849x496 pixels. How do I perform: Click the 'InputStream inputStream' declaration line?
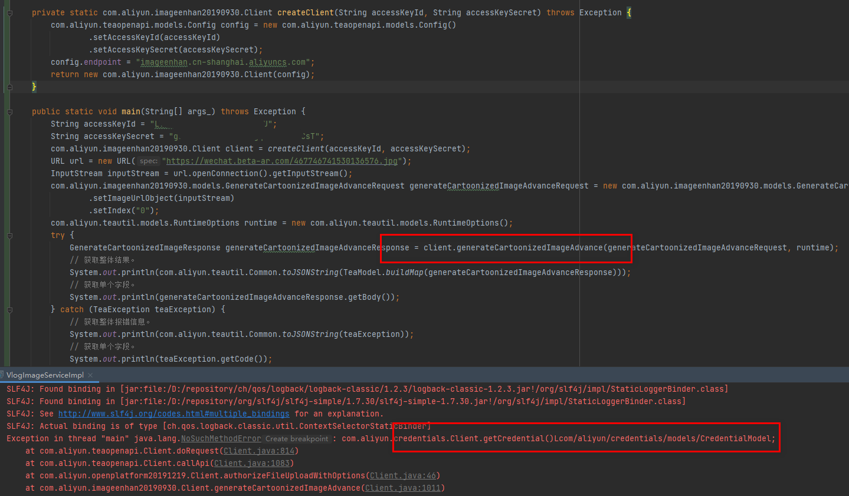202,173
